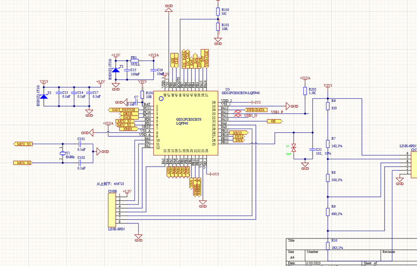Click the MCU_X1 port at chip pin 5
Screen dimensions: 417x266
click(125, 121)
